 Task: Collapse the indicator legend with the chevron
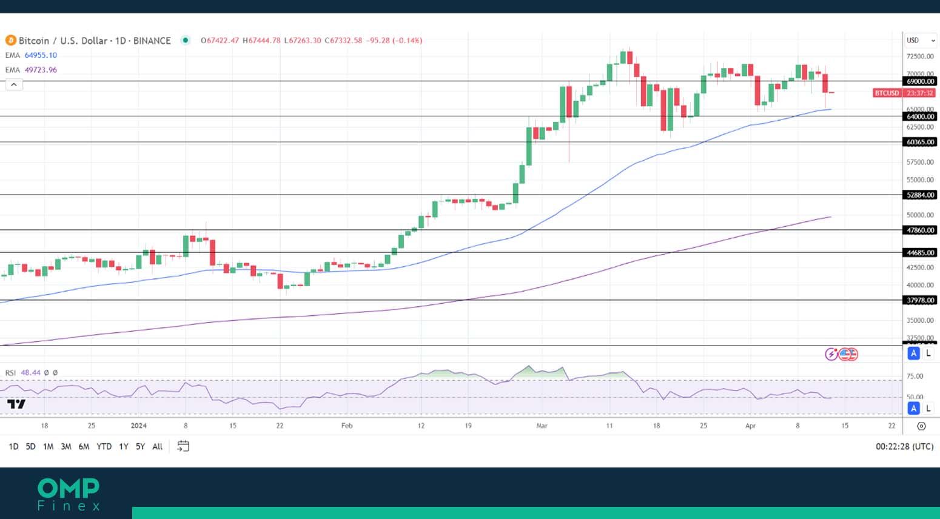point(14,85)
